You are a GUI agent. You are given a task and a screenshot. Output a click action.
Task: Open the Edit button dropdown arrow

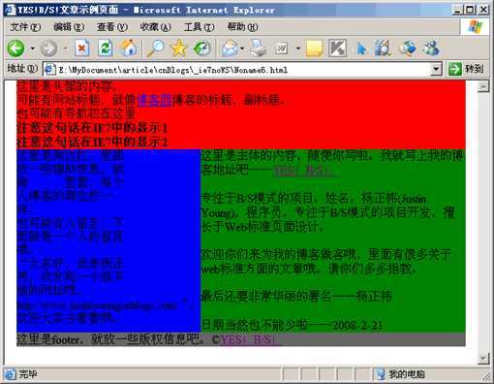click(x=298, y=48)
